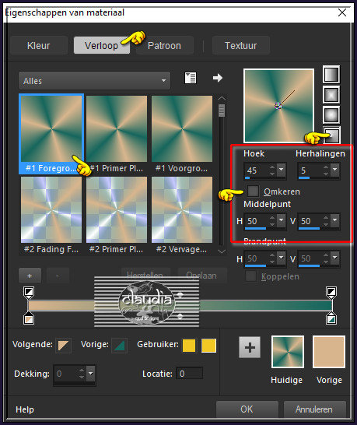
Task: Click the Volgende color marker icon
Action: tap(63, 346)
